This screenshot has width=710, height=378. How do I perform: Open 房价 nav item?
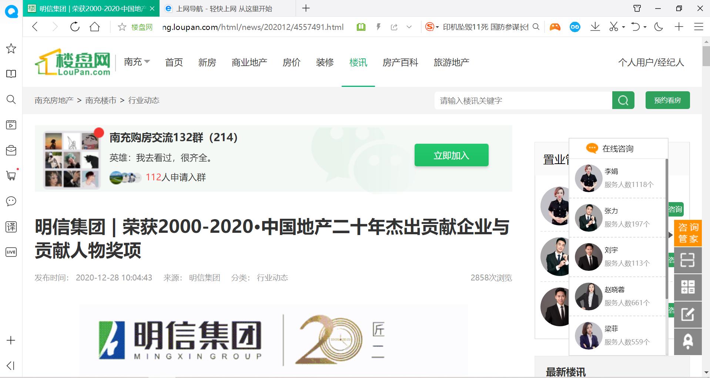coord(292,62)
